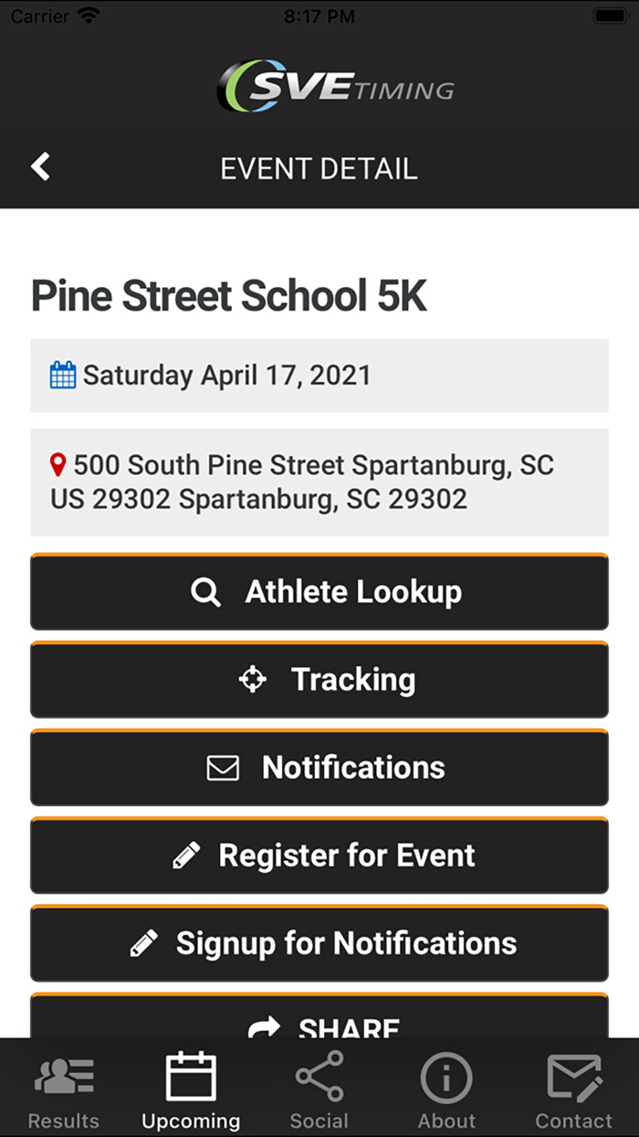Open the Results tab

(x=64, y=1090)
